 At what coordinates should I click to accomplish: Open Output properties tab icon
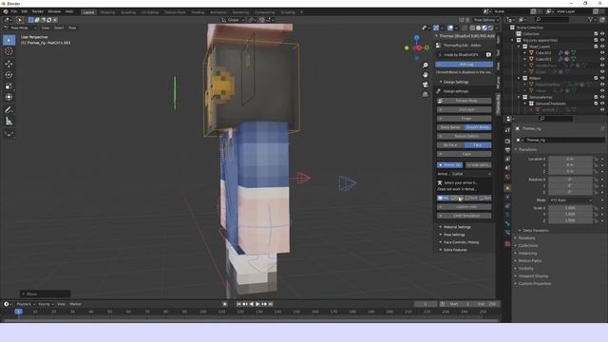click(x=507, y=150)
